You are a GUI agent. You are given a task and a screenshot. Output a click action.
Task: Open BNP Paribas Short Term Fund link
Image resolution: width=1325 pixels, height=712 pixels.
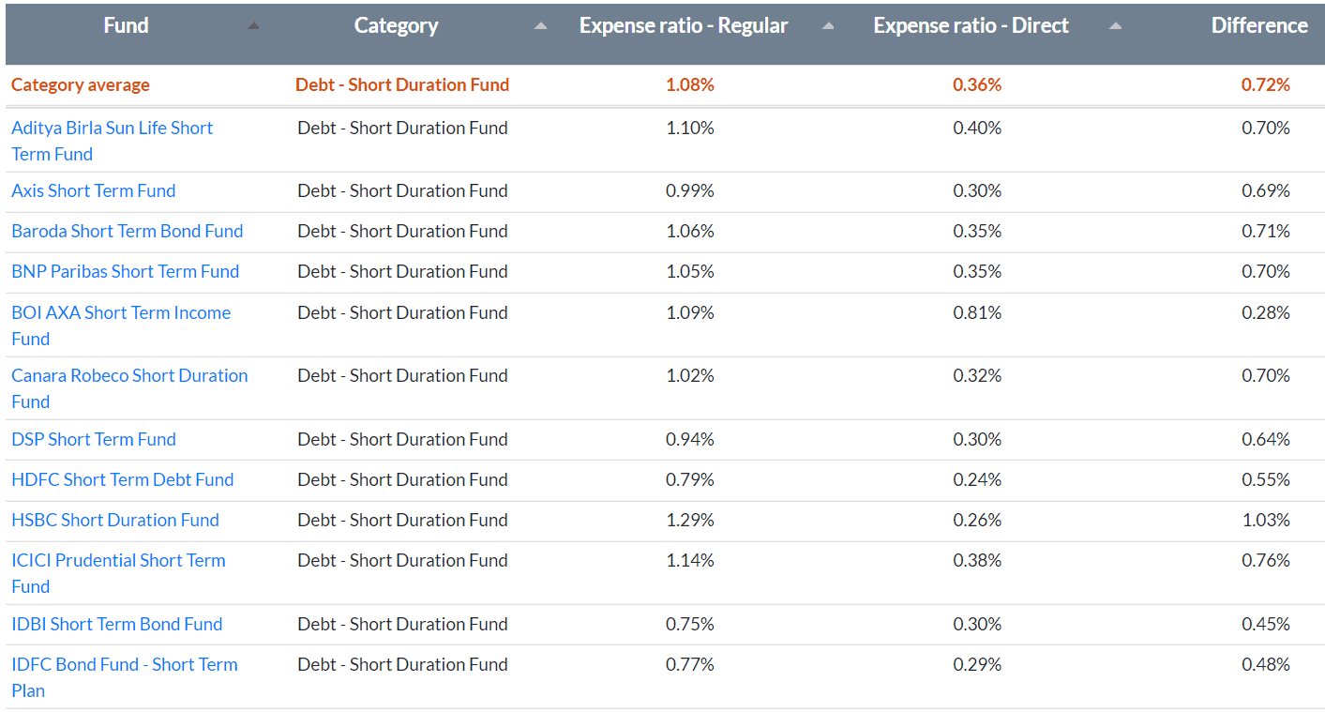(125, 271)
